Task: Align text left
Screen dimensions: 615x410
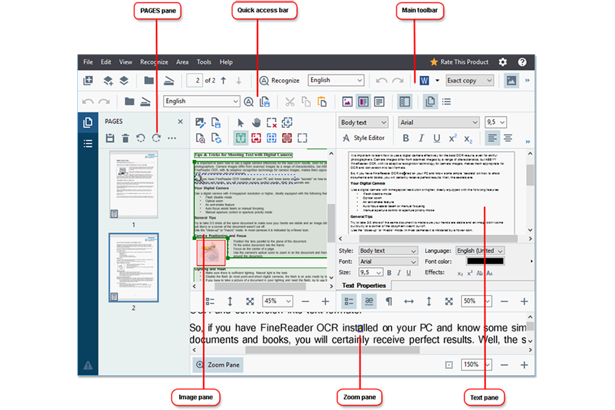Action: point(492,138)
